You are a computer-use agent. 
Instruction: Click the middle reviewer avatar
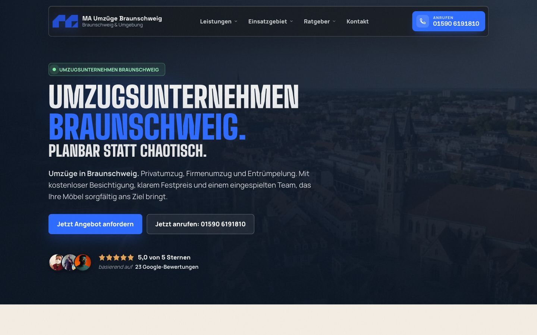pos(69,262)
